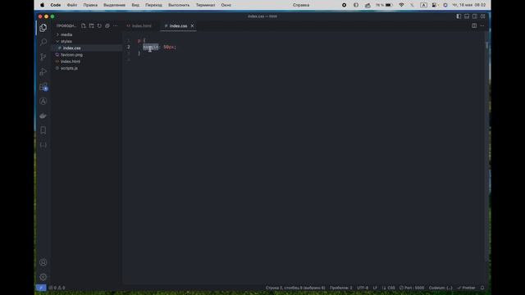This screenshot has width=525, height=295.
Task: Open the Выделение menu
Action: tap(114, 5)
